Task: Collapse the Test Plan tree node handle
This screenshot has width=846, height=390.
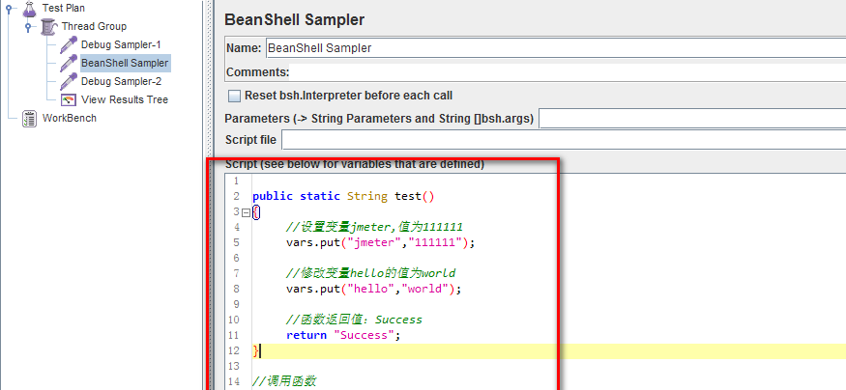Action: [9, 8]
